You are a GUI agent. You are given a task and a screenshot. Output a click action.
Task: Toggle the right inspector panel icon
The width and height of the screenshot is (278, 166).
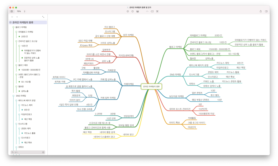(266, 11)
